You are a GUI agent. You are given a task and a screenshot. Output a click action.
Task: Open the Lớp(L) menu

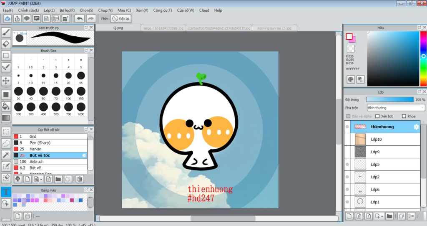(x=49, y=10)
